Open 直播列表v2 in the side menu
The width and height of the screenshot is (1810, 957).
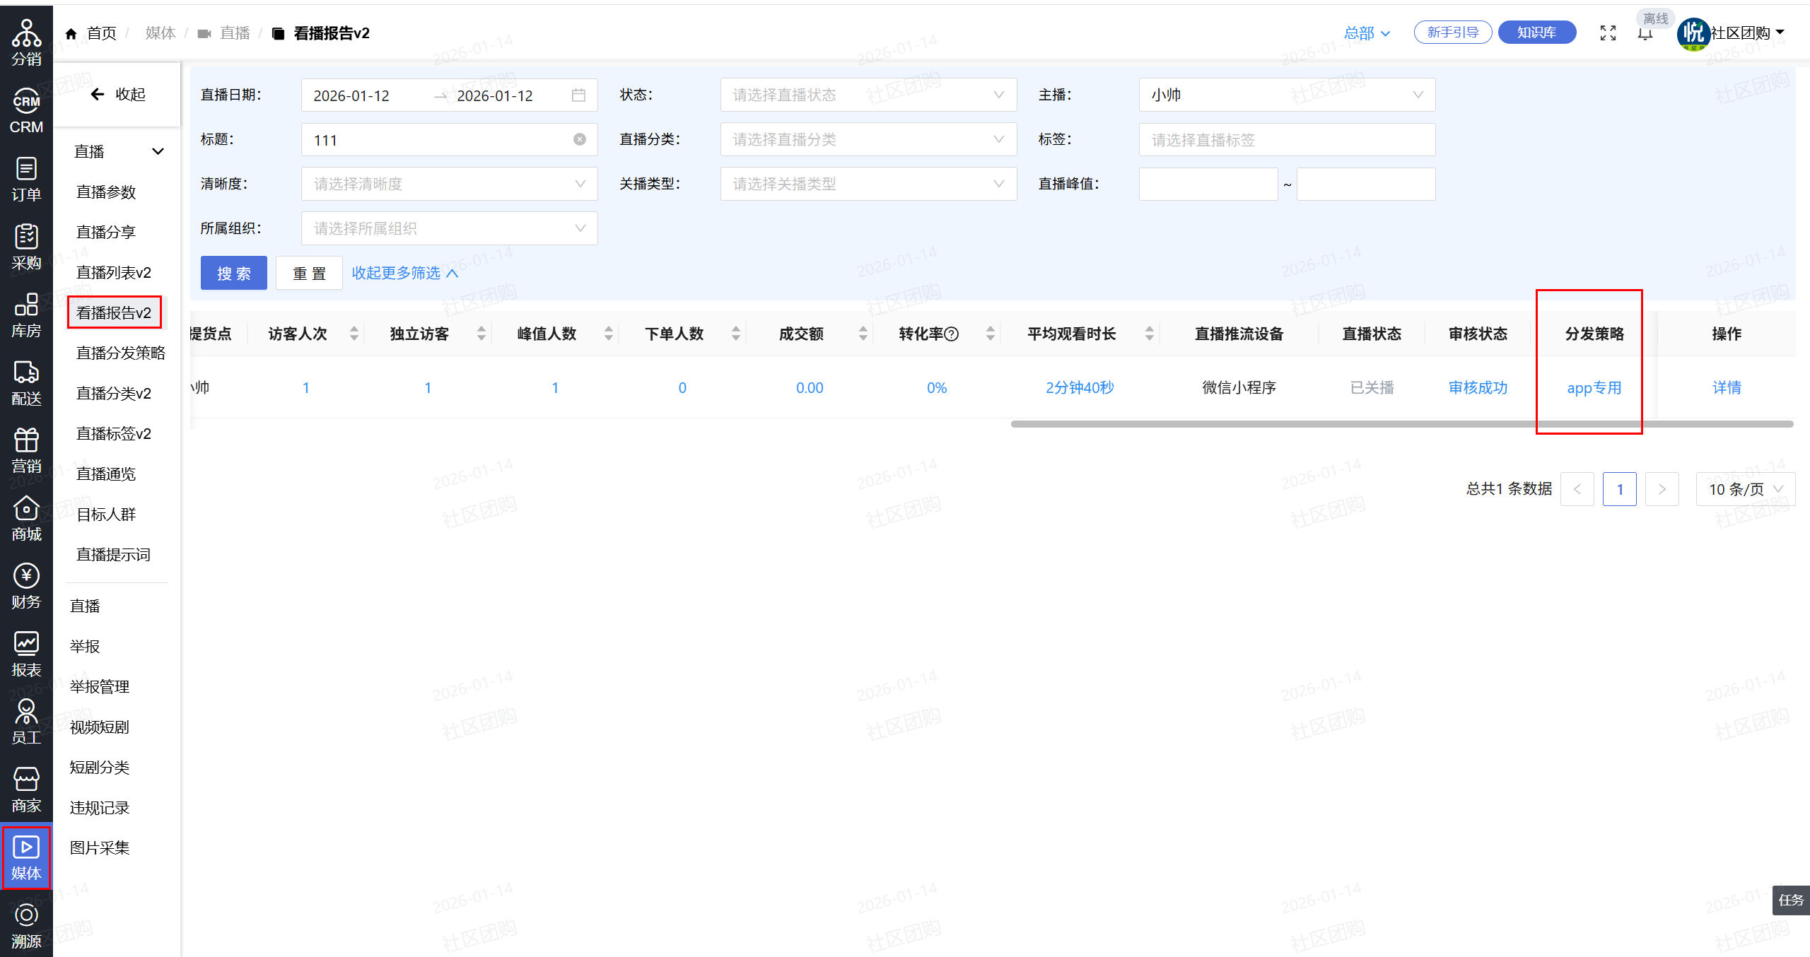(x=113, y=272)
